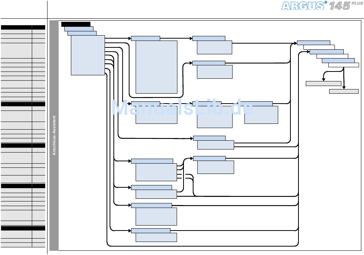Click the third blue header under the black root box

pos(82,33)
